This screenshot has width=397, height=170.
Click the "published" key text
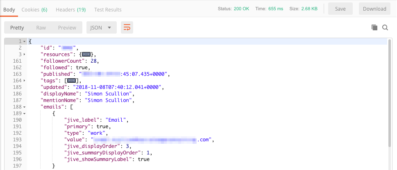[x=57, y=74]
